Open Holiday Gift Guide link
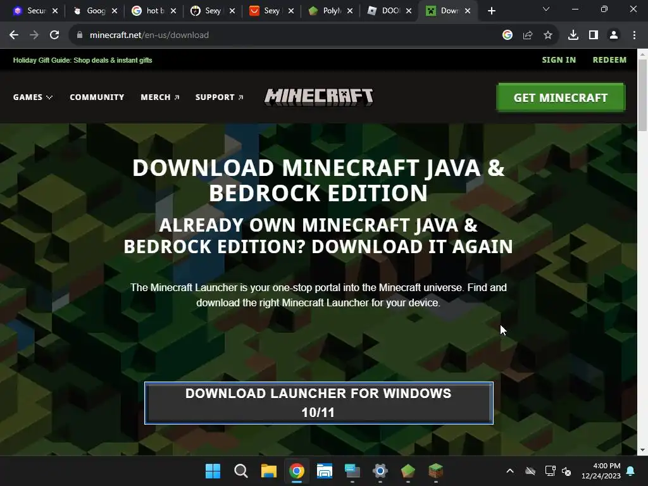Viewport: 648px width, 486px height. (83, 60)
